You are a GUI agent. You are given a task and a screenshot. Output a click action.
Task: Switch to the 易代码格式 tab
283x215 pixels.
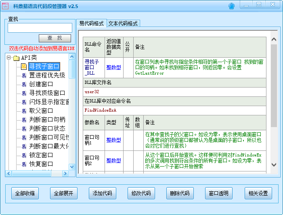click(x=91, y=23)
